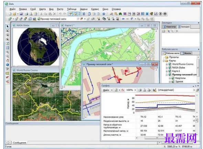Screen dimensions: 203x149
Task: Open the 100% zoom dropdown in График
Action: pos(135,90)
